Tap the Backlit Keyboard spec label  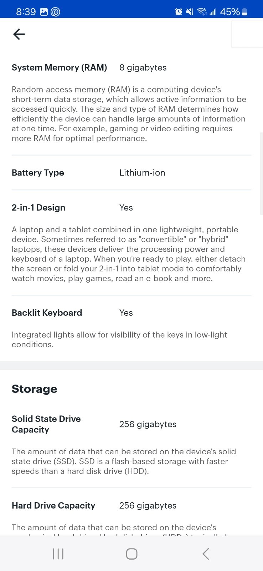[47, 313]
